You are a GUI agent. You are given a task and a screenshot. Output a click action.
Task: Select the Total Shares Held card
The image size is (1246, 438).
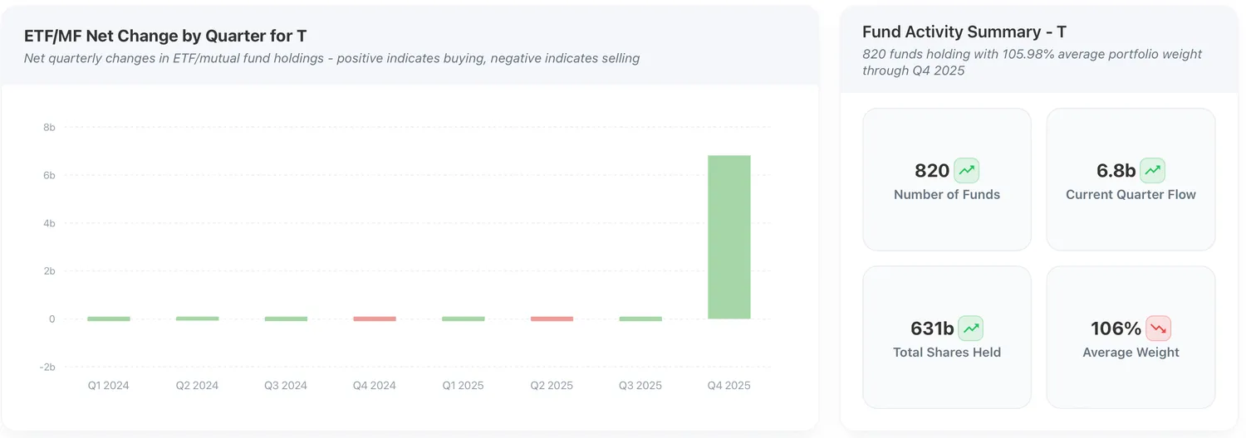tap(947, 337)
